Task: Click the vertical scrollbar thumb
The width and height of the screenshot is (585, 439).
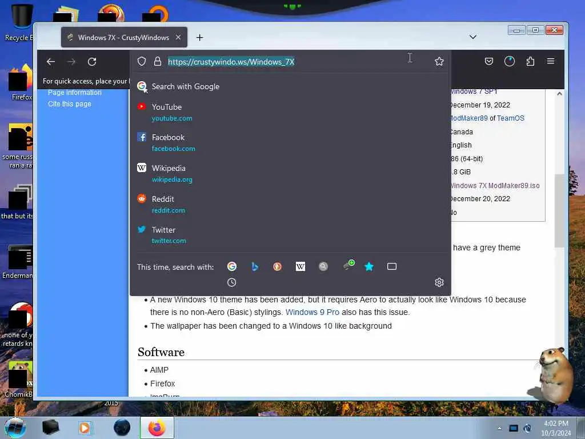Action: click(x=559, y=210)
